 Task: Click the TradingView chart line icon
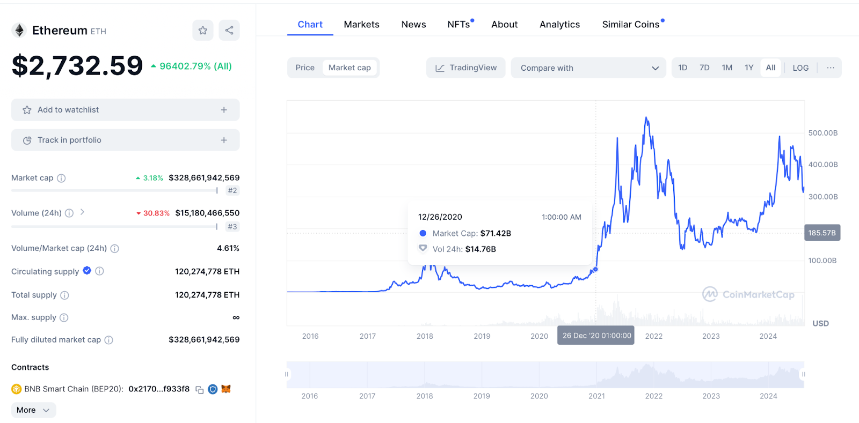click(440, 68)
